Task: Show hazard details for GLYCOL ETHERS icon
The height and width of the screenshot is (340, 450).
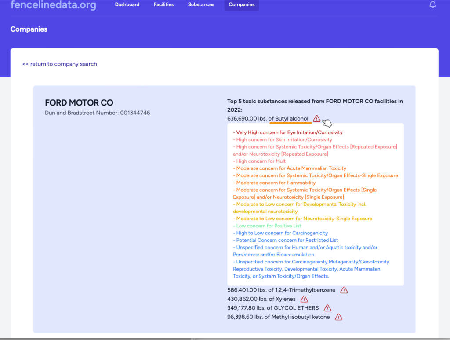Action: coord(327,308)
